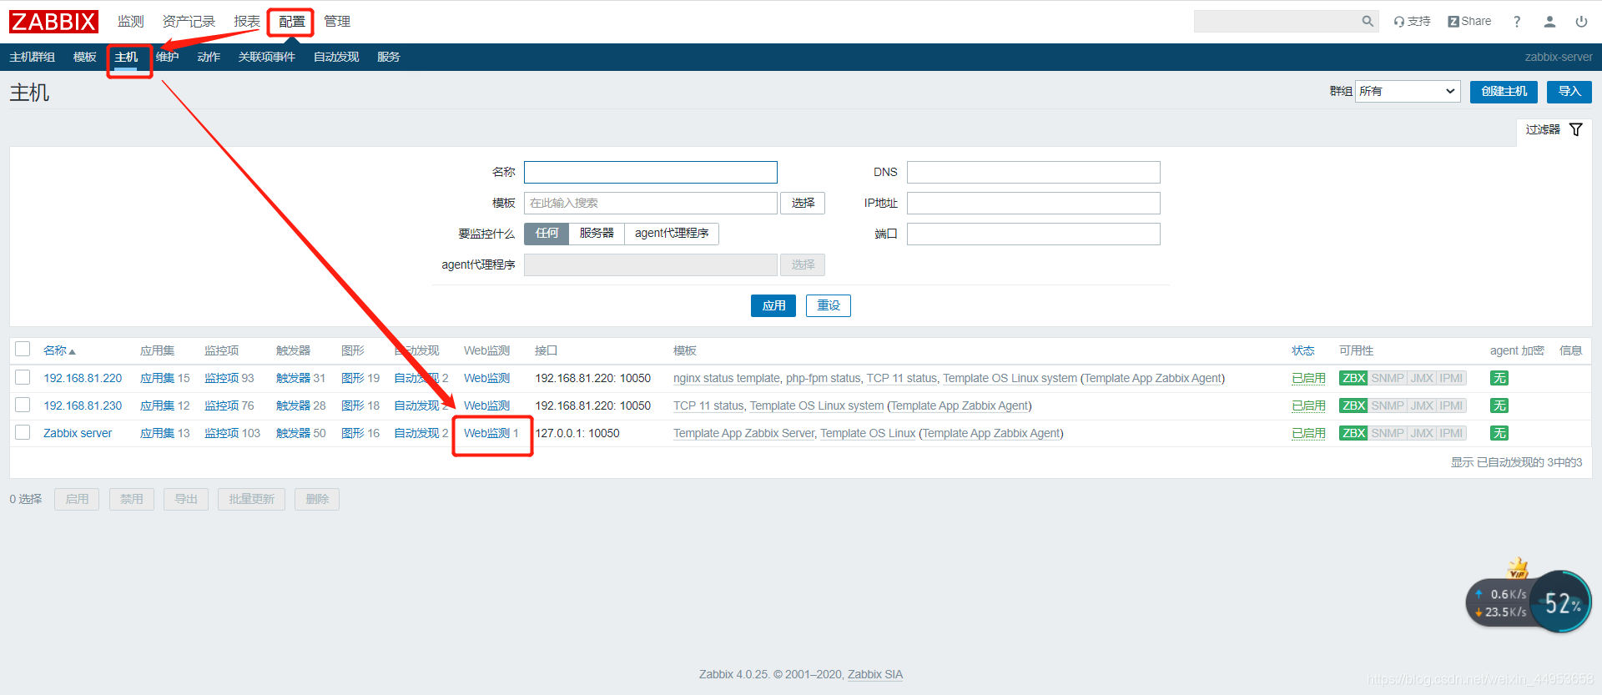Viewport: 1602px width, 695px height.
Task: Focus the 端口 filter input
Action: click(1034, 234)
